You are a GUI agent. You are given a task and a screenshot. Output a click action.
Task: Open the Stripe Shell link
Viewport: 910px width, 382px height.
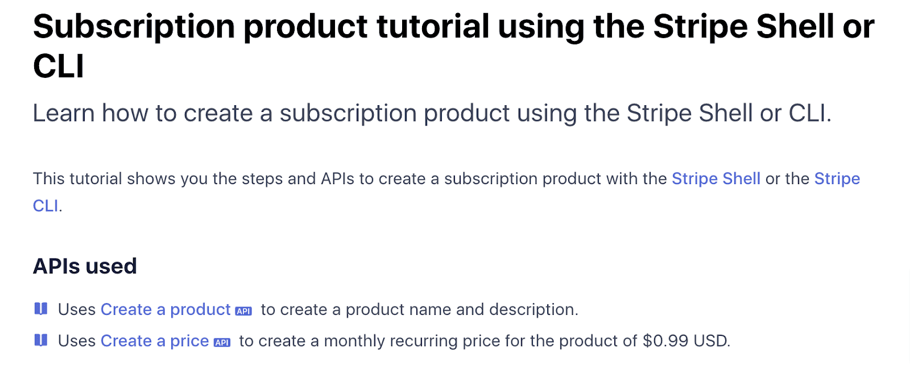(x=715, y=178)
